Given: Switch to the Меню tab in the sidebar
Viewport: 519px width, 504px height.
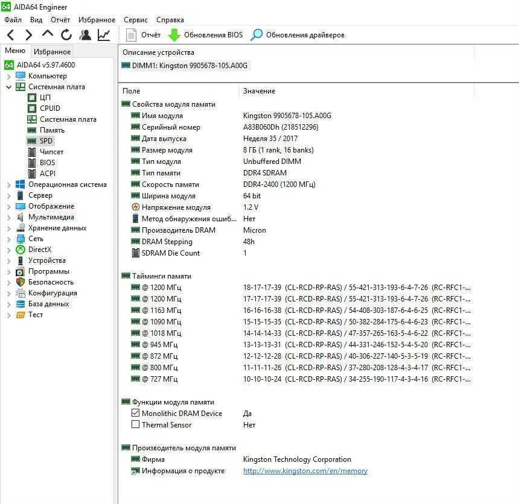Looking at the screenshot, I should (x=15, y=51).
